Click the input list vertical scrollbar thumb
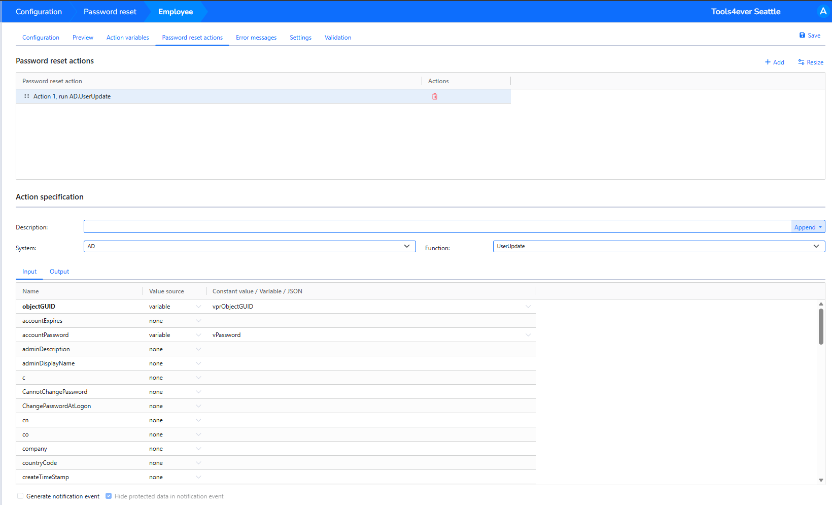This screenshot has width=832, height=505. pyautogui.click(x=821, y=326)
